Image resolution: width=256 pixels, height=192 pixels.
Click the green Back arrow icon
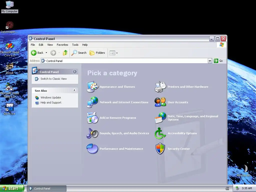coord(34,53)
